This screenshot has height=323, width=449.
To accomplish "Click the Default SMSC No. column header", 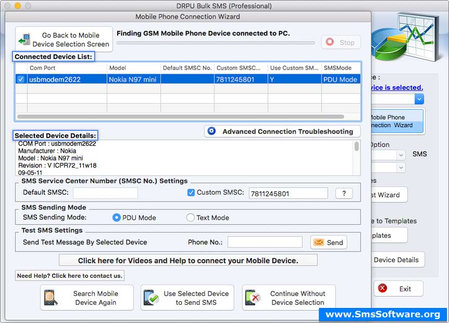I will [x=187, y=68].
